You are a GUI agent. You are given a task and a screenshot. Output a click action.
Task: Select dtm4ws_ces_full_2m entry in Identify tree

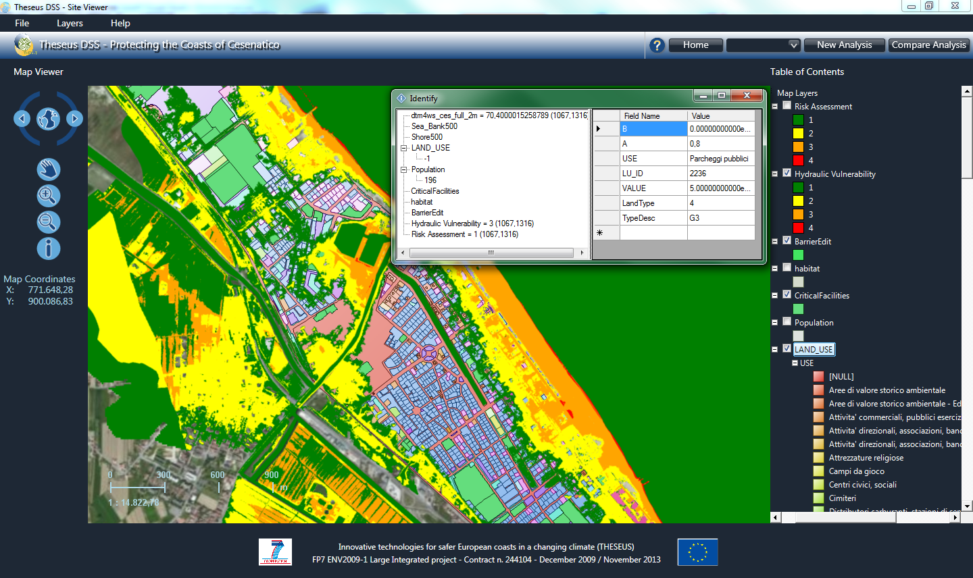499,115
